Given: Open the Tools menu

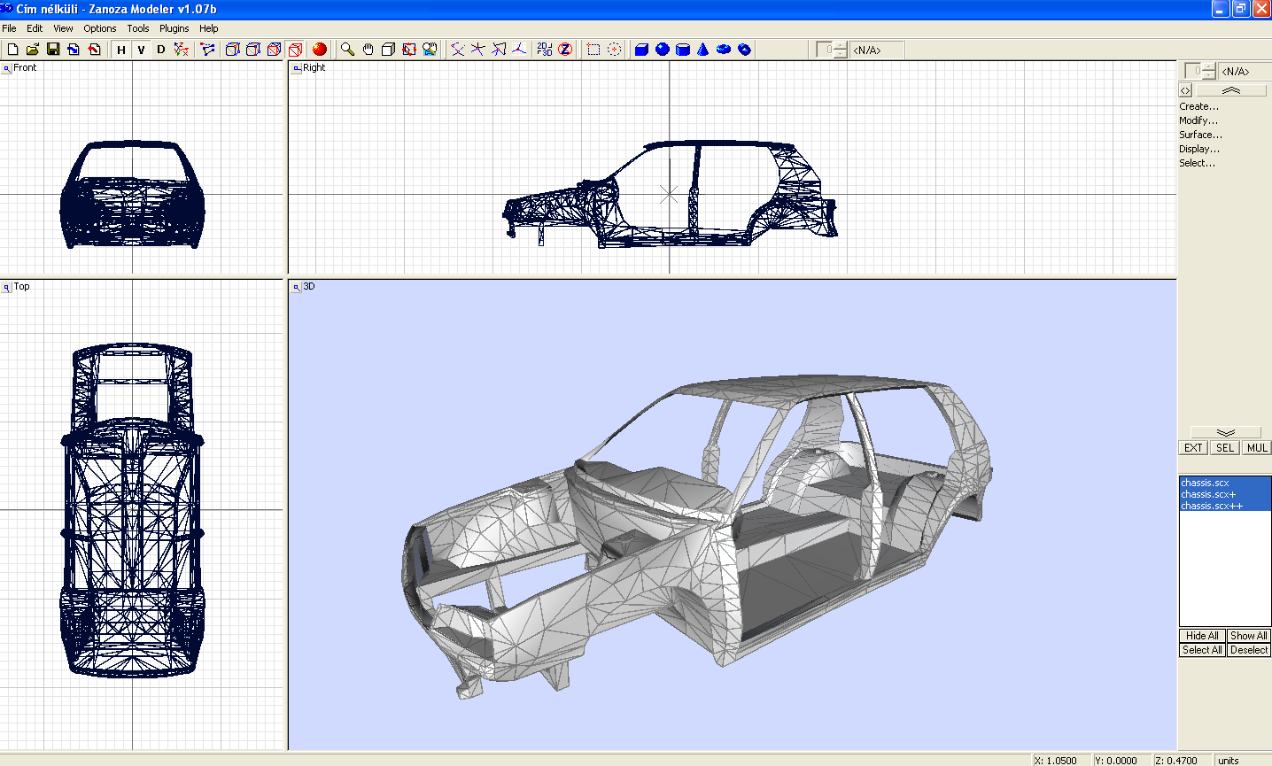Looking at the screenshot, I should 138,28.
